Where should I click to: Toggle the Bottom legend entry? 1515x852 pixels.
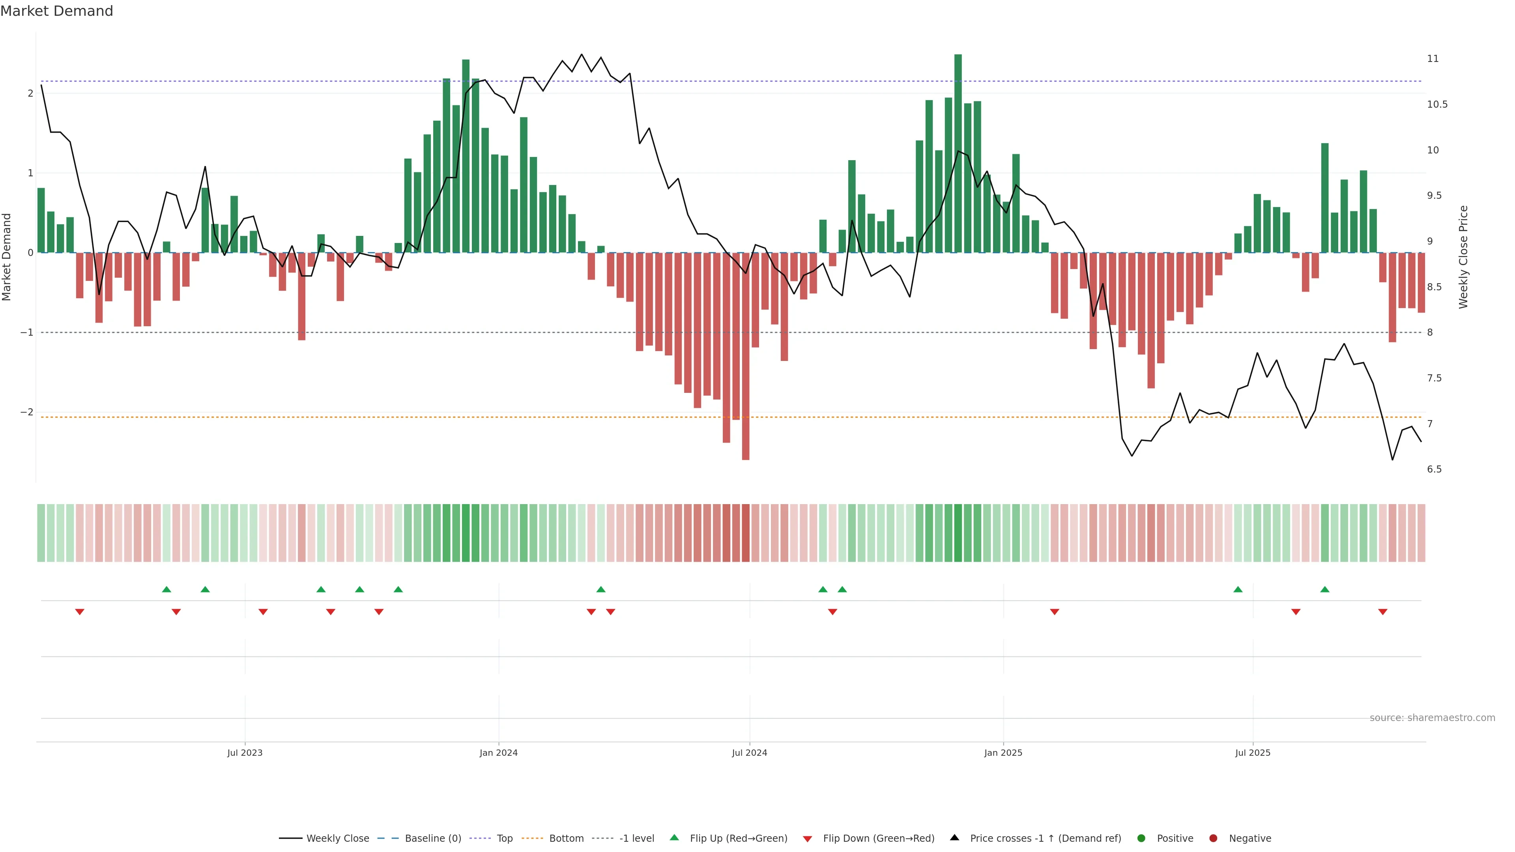click(566, 838)
